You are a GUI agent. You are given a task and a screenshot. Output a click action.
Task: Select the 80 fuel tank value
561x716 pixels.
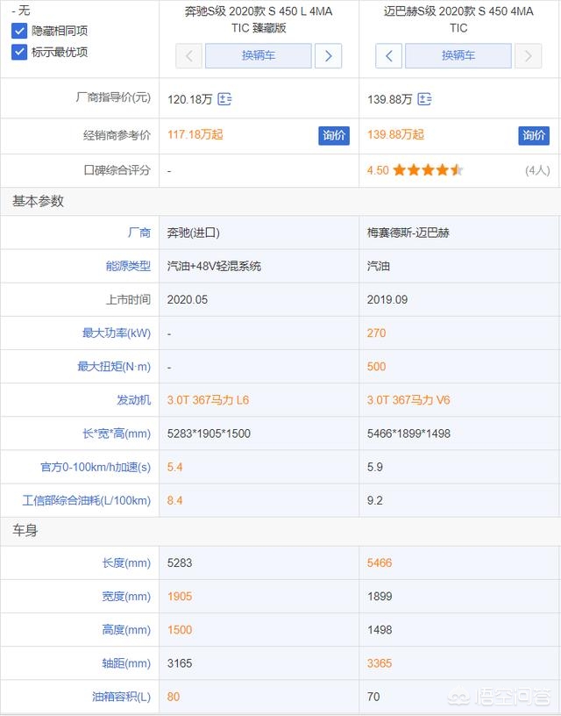pyautogui.click(x=174, y=697)
